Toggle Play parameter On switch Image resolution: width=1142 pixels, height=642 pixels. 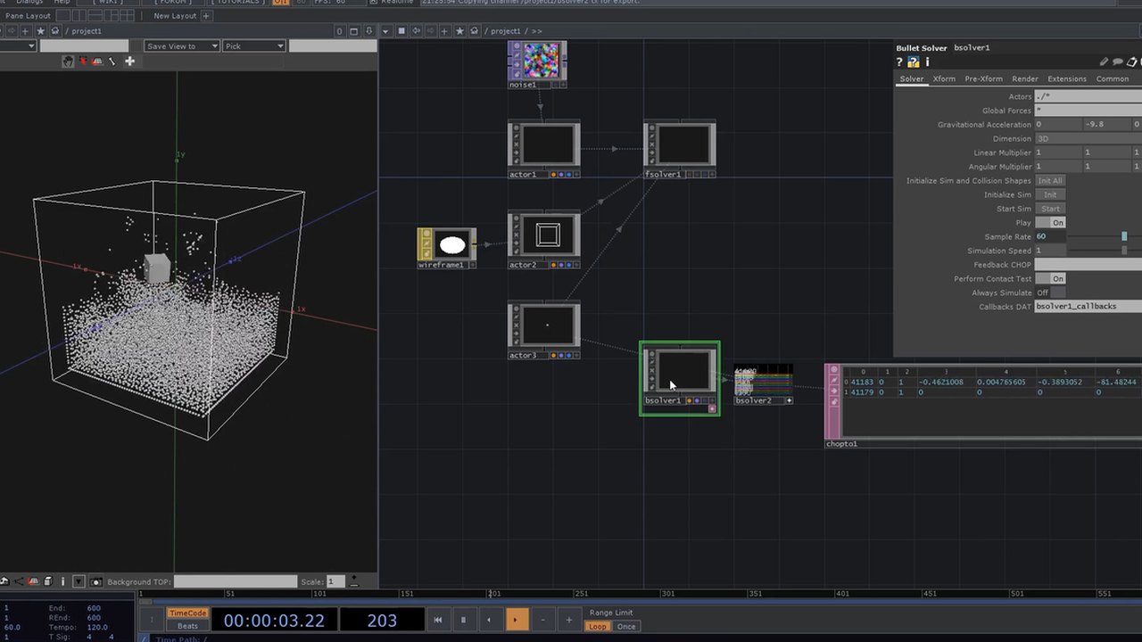pyautogui.click(x=1050, y=222)
